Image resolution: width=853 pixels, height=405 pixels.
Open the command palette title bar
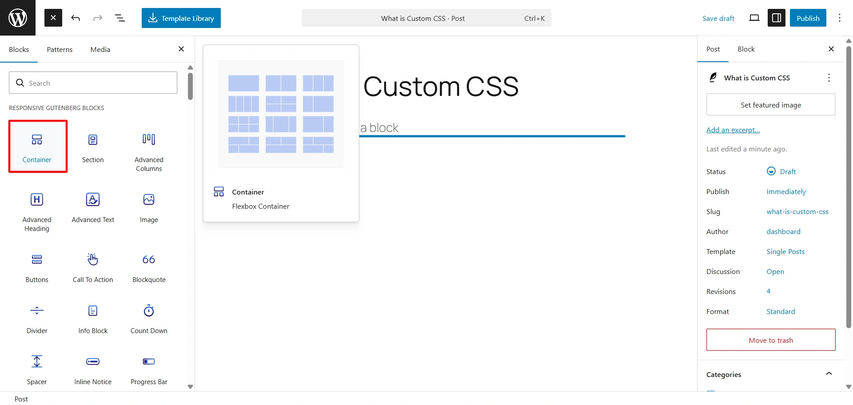(426, 18)
